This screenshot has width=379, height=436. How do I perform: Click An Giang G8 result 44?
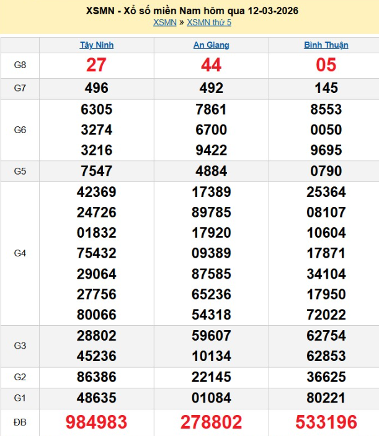212,65
